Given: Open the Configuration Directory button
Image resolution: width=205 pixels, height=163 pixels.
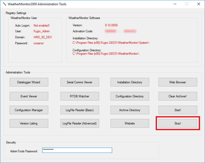Looking at the screenshot, I should [x=130, y=96].
